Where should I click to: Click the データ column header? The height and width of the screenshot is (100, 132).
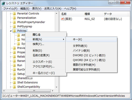115,14
